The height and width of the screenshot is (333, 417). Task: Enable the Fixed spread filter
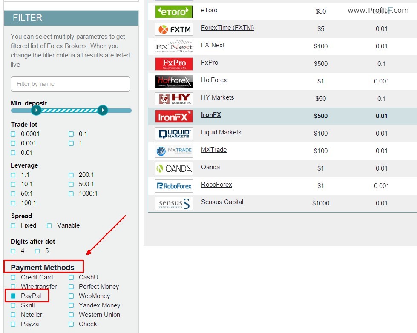pos(13,226)
